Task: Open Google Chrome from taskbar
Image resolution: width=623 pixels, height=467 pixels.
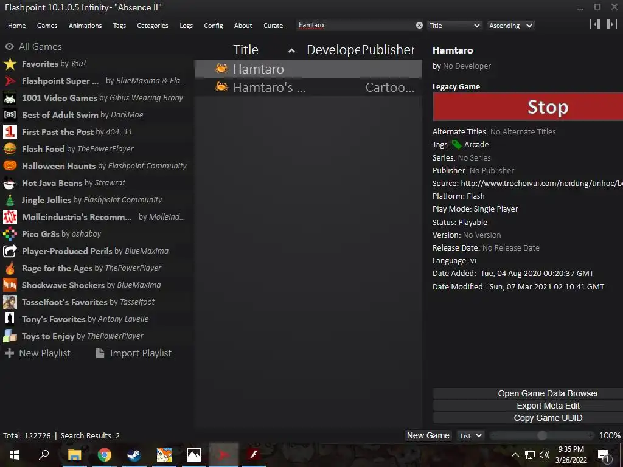Action: (104, 455)
